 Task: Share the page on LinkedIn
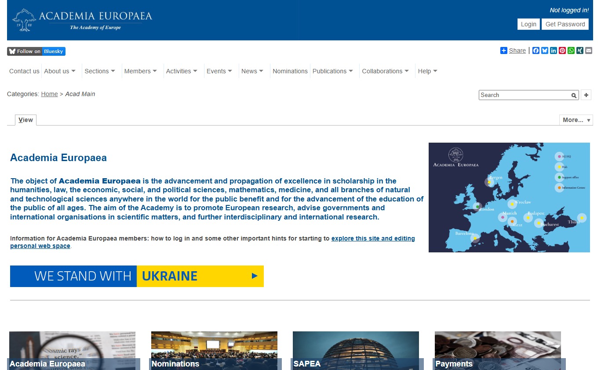point(554,50)
